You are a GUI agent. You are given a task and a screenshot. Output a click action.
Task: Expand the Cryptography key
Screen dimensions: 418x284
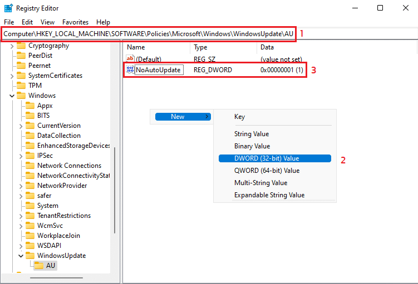coord(12,46)
